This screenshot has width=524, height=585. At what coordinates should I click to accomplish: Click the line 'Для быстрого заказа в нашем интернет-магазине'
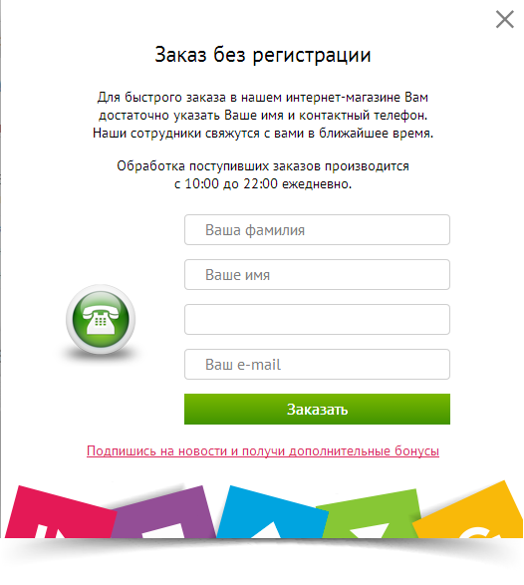click(x=263, y=98)
